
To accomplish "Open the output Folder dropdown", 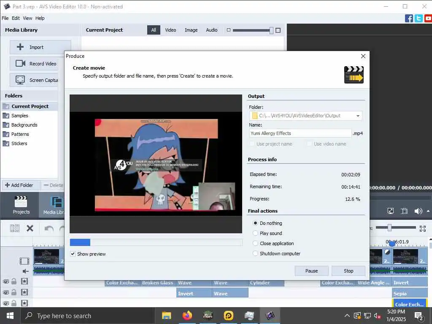I will (358, 116).
